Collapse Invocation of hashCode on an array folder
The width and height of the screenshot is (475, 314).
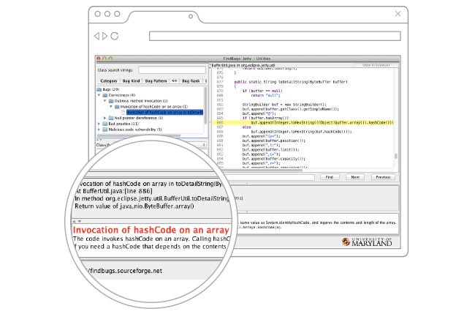pos(111,107)
